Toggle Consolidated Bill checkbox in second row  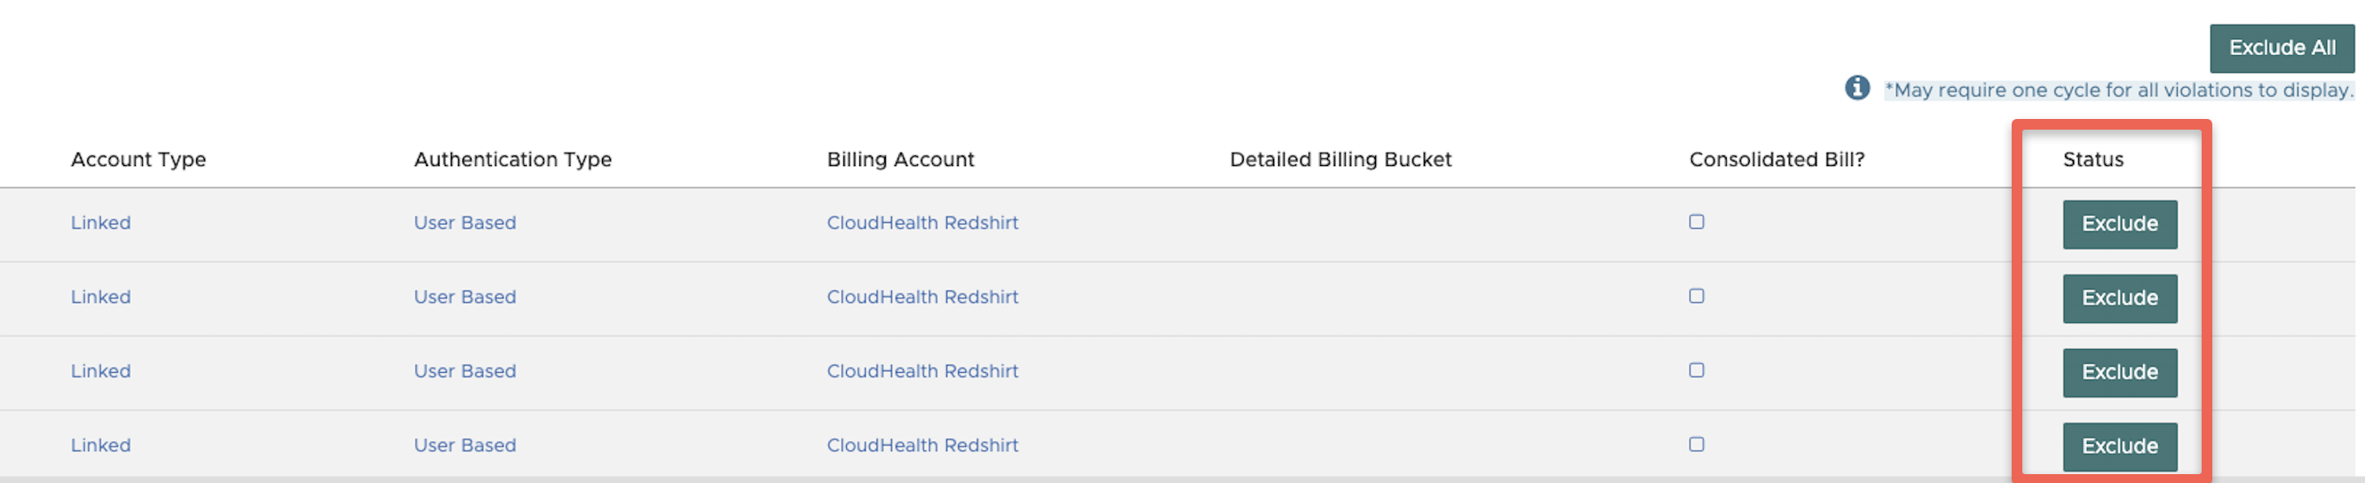[x=1696, y=297]
